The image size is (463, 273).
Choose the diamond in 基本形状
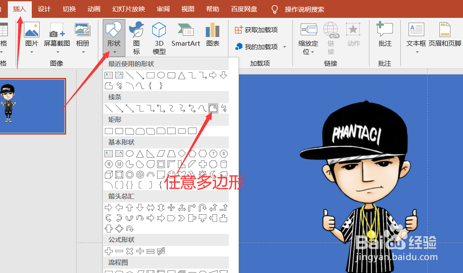tap(182, 153)
